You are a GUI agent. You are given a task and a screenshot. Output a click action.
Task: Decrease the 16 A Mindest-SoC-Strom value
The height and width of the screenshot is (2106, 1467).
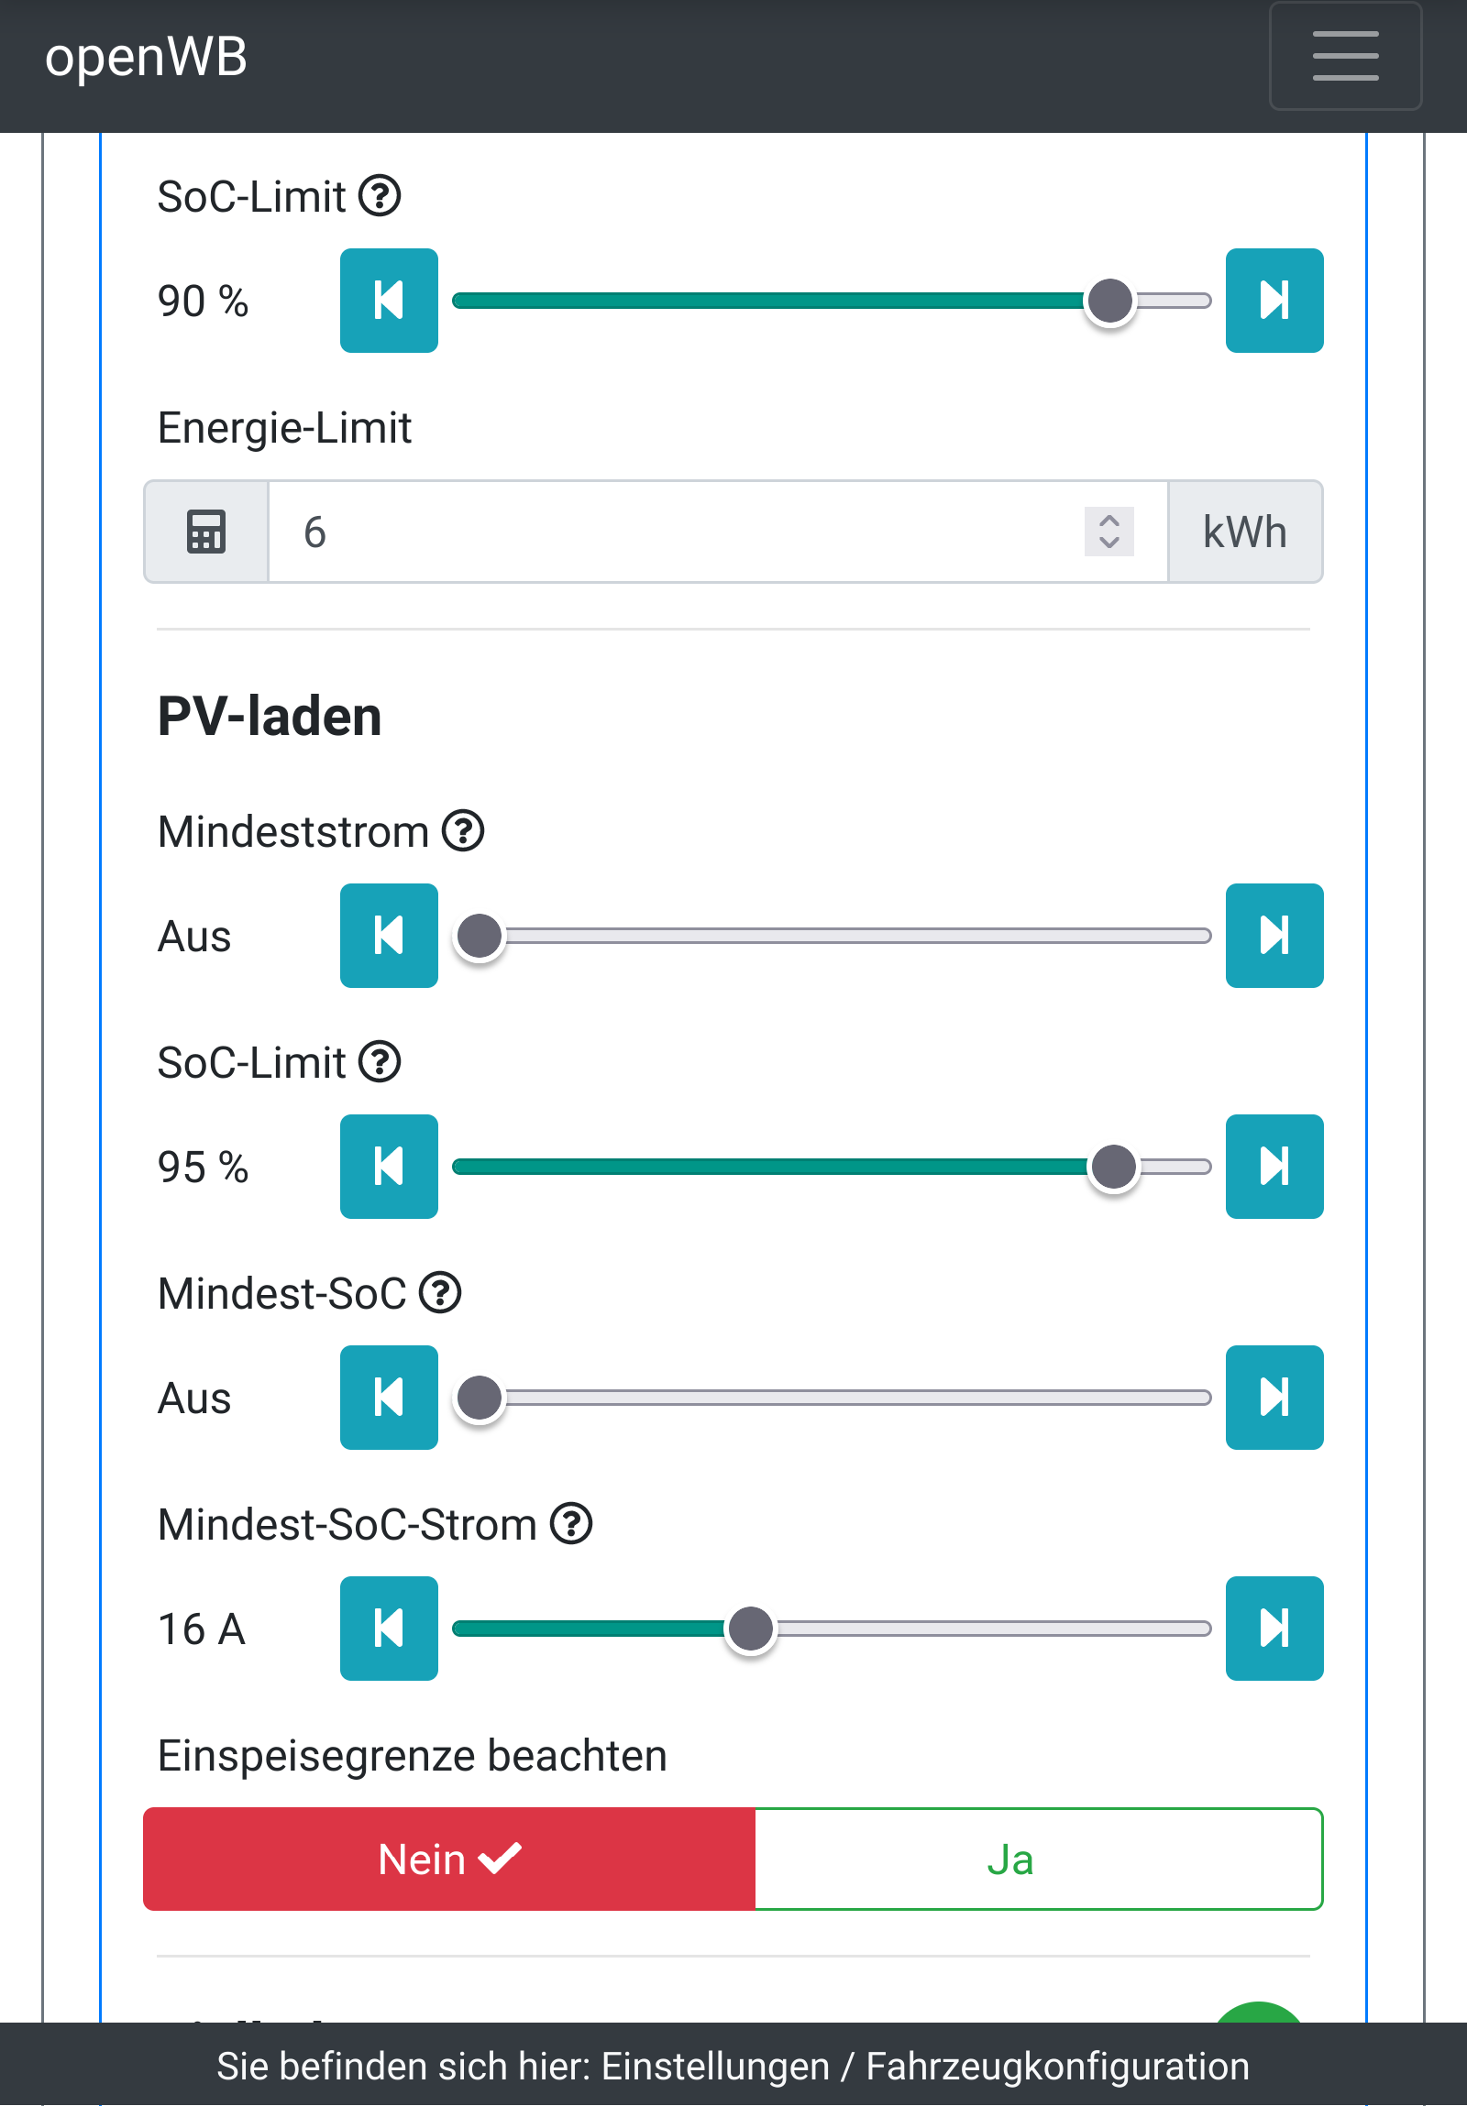pos(389,1629)
